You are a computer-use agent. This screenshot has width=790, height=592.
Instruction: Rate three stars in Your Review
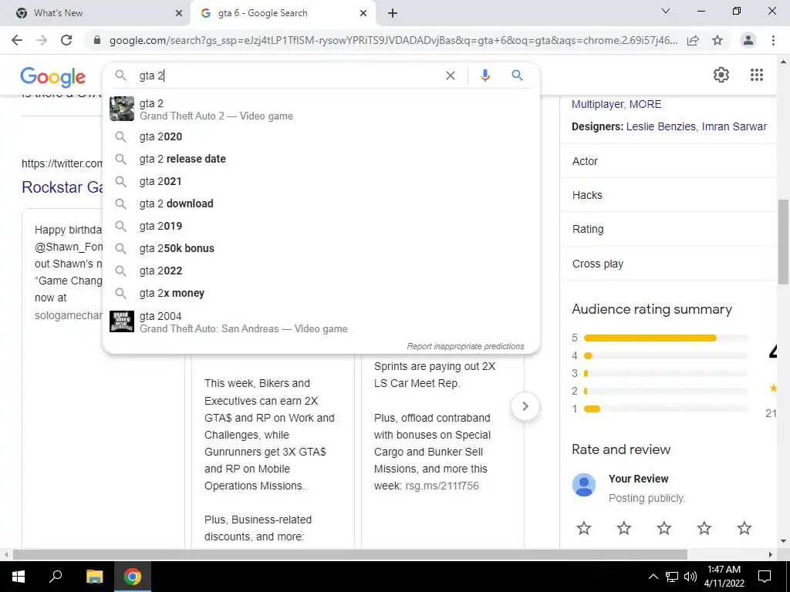(x=664, y=528)
